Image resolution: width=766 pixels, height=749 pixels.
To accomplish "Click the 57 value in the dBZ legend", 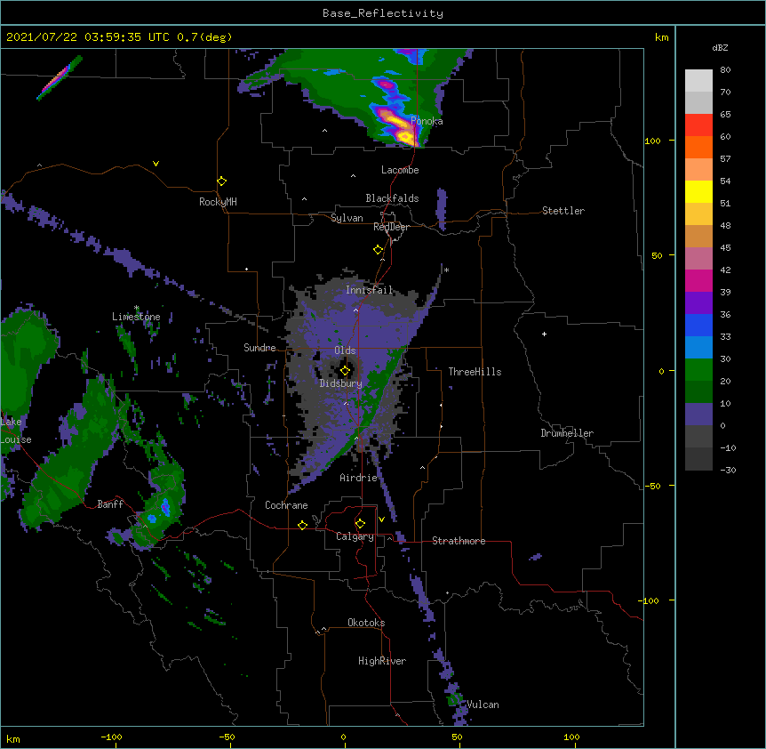I will point(725,158).
